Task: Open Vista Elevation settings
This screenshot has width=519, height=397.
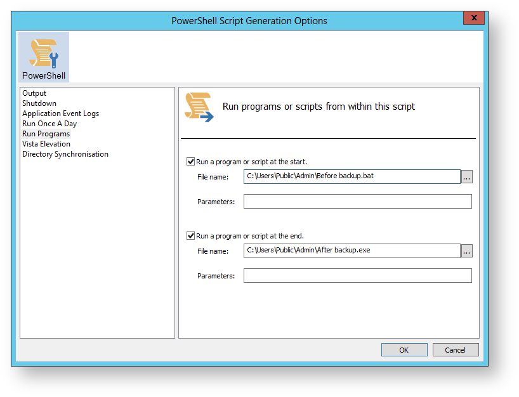Action: (x=46, y=144)
